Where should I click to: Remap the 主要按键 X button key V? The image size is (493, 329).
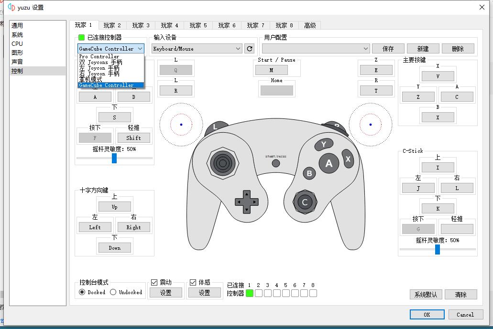point(438,76)
